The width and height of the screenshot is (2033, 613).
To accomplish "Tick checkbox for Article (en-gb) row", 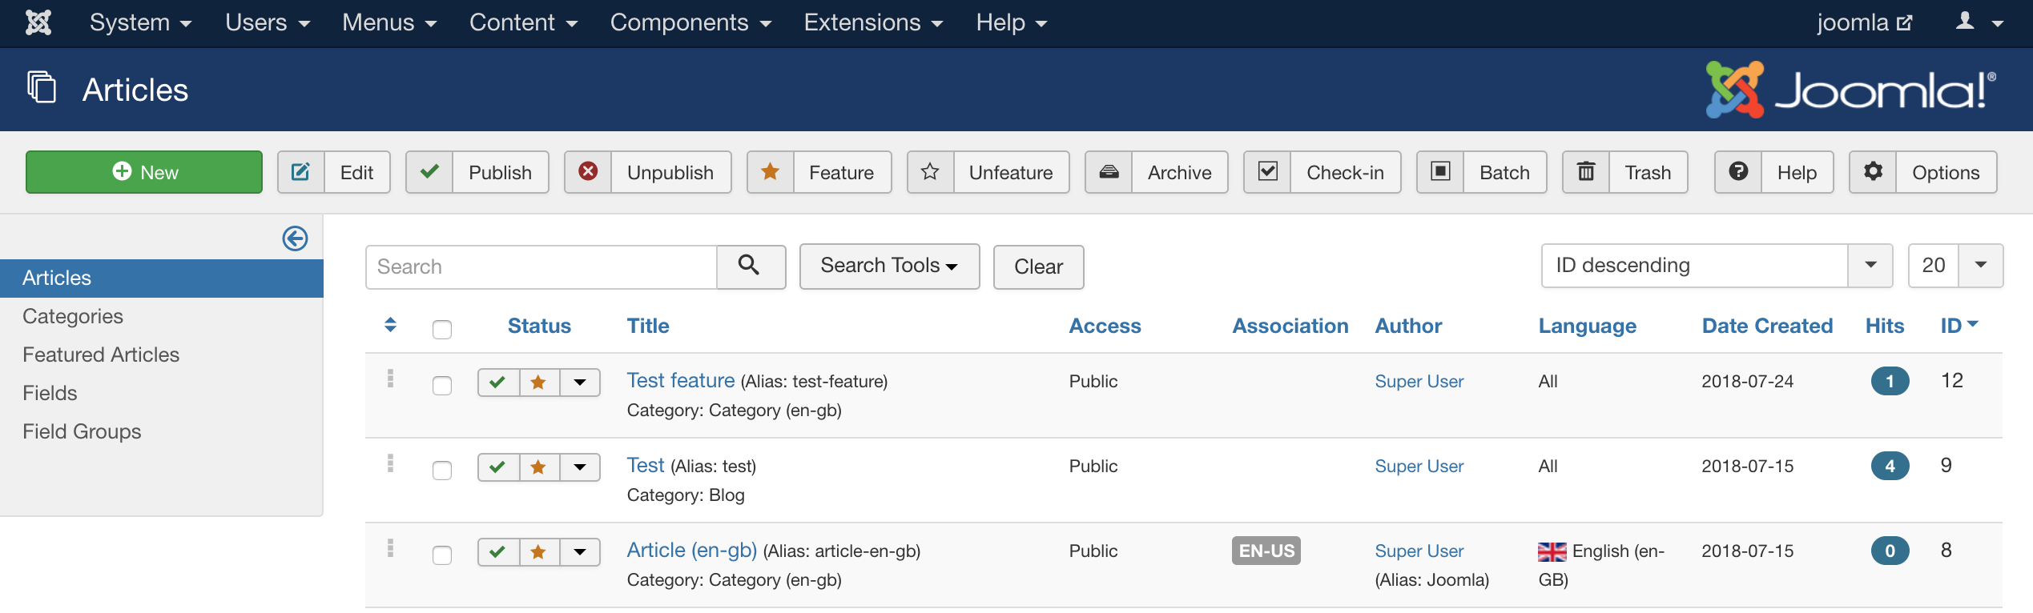I will [442, 555].
